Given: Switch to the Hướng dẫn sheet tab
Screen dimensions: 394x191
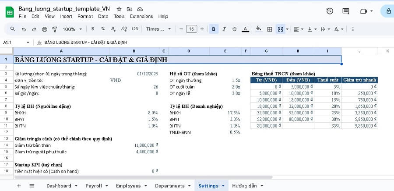Looking at the screenshot, I should click(244, 186).
